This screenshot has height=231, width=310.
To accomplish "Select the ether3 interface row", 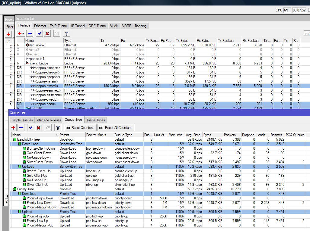I will (x=163, y=54).
